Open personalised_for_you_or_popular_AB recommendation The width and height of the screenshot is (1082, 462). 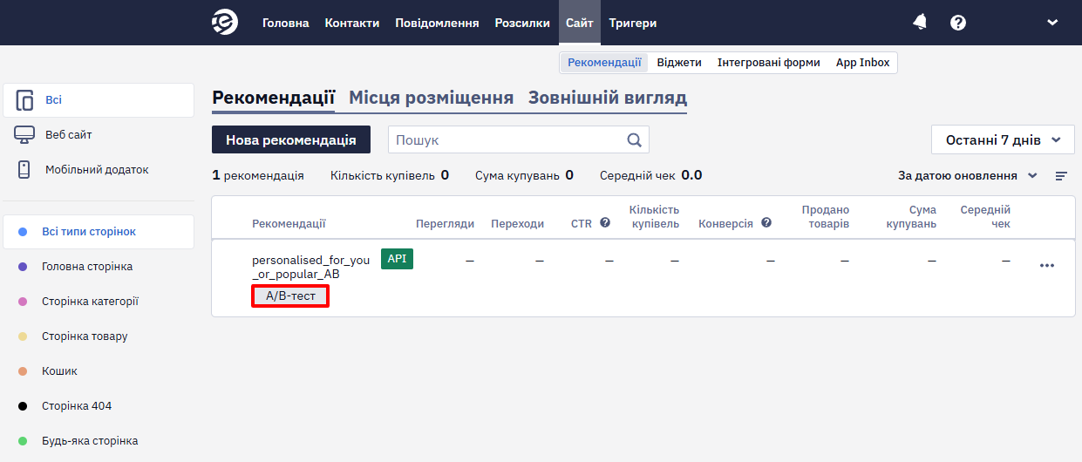pyautogui.click(x=310, y=267)
